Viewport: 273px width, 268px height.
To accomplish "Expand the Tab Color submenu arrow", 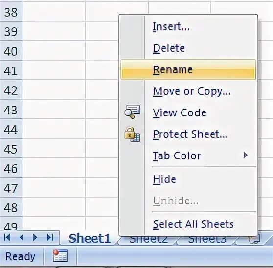I will pyautogui.click(x=245, y=155).
